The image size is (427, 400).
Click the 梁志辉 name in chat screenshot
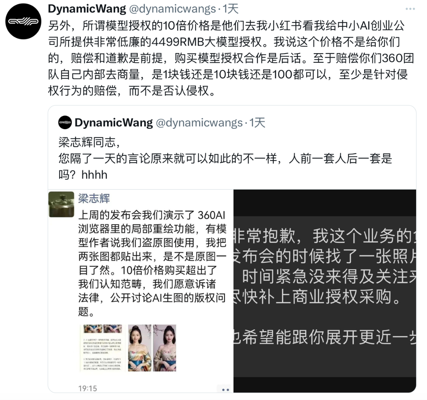94,198
